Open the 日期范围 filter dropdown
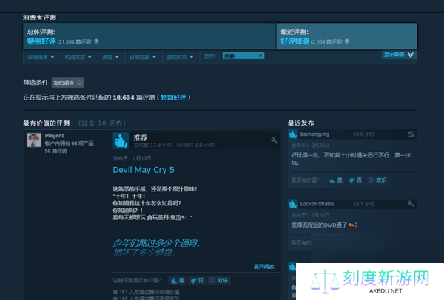444x300 pixels. (x=143, y=57)
